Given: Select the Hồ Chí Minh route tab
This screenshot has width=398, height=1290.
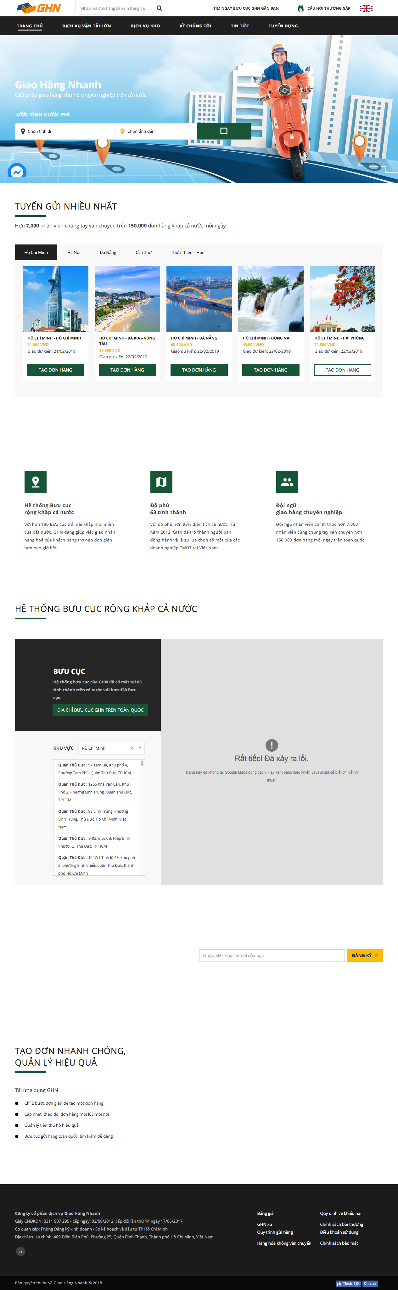Looking at the screenshot, I should point(36,252).
